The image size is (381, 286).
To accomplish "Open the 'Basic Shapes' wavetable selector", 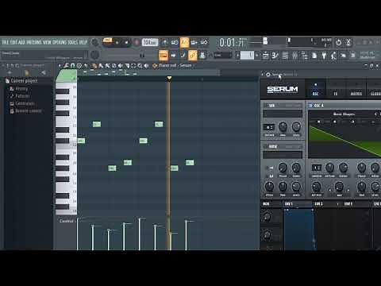I will (344, 114).
